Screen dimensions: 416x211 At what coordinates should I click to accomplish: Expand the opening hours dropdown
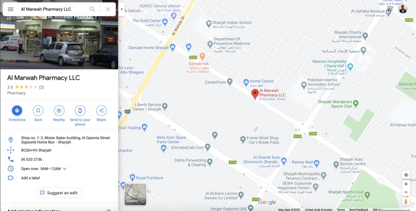pos(65,169)
